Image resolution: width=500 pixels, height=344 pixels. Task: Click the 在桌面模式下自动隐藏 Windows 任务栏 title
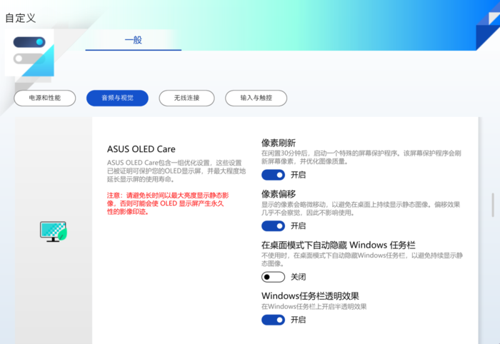339,245
